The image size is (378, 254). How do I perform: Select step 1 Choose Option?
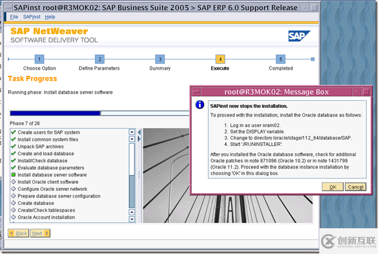point(39,59)
